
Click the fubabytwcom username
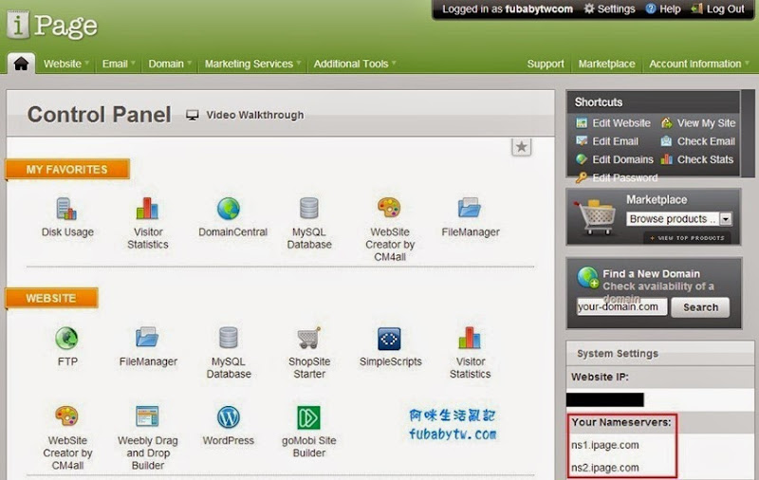coord(539,9)
